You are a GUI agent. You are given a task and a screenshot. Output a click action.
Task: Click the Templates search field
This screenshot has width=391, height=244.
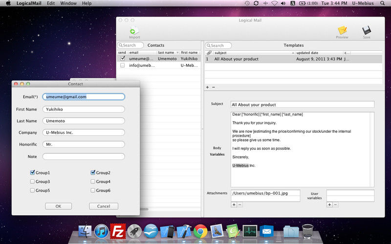point(218,45)
